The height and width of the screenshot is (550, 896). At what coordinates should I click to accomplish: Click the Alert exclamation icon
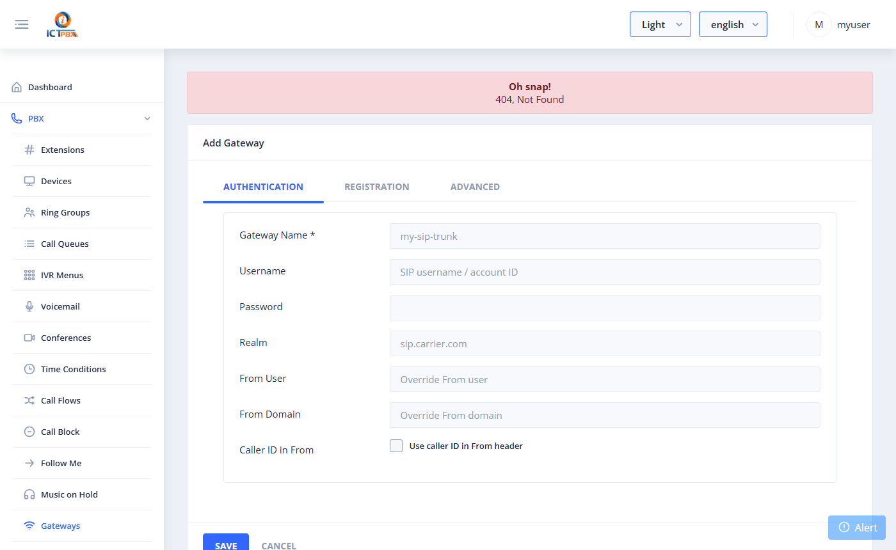[844, 528]
